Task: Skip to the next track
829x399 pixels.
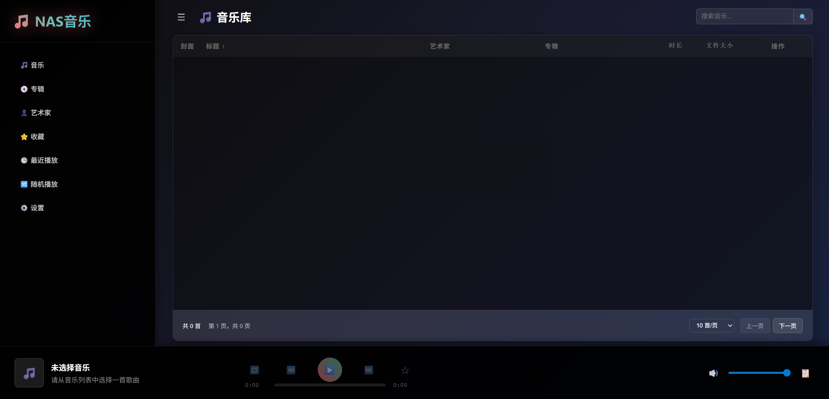Action: (369, 370)
